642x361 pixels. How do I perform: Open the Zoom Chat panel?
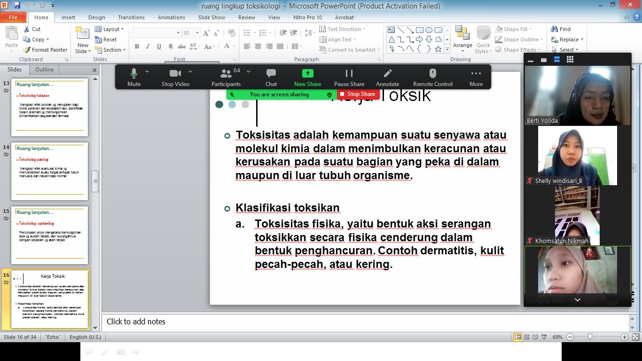[271, 74]
